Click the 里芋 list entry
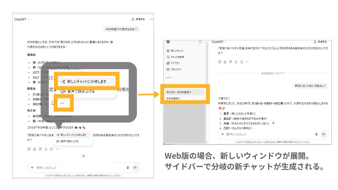This screenshot has width=338, height=190. pyautogui.click(x=239, y=114)
